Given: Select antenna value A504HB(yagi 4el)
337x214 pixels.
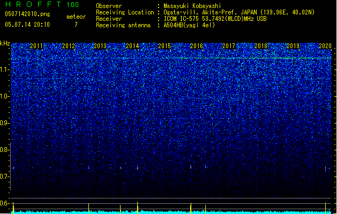Looking at the screenshot, I should (x=189, y=25).
